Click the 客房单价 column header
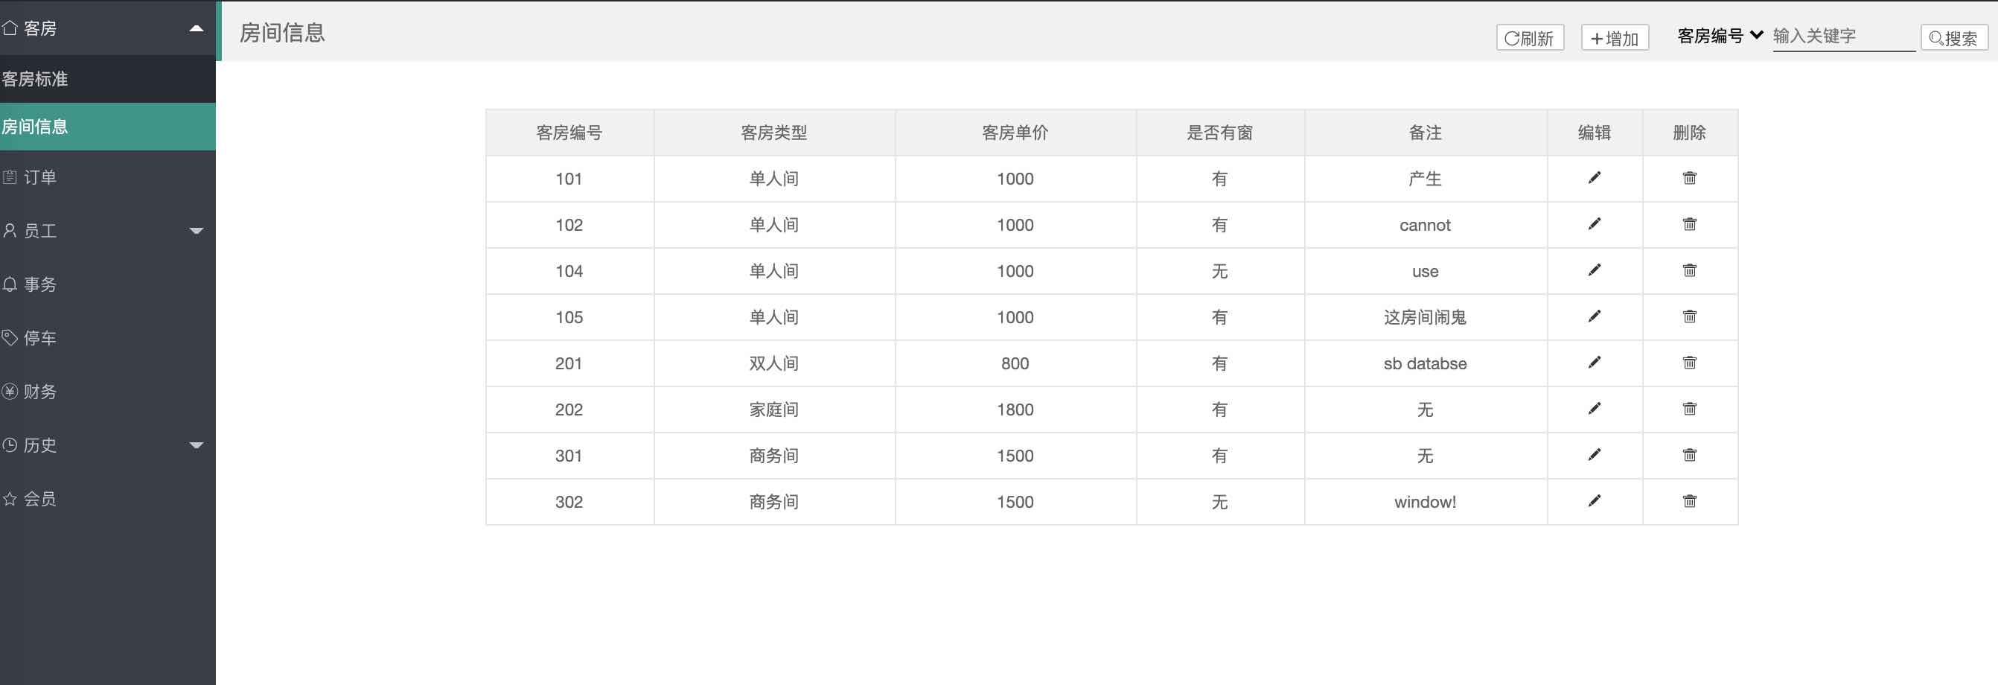Screen dimensions: 1998x685 (1015, 133)
